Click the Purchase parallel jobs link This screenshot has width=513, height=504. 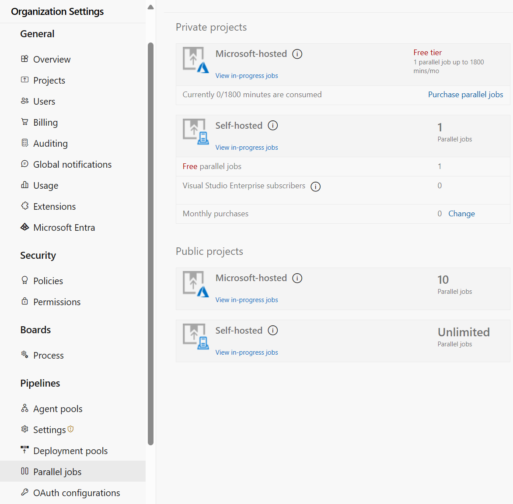(x=465, y=94)
